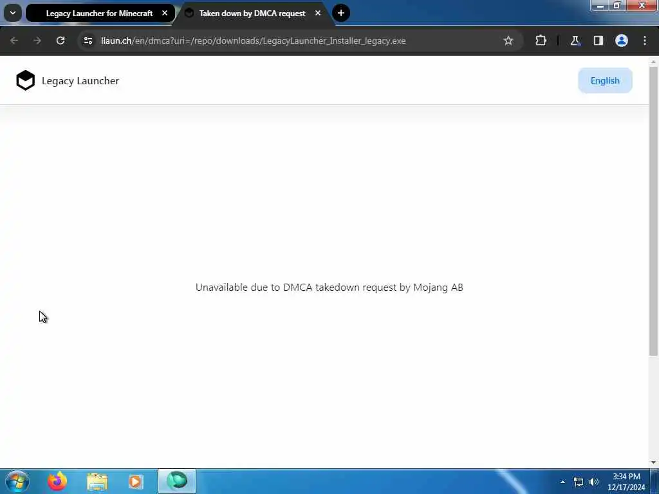
Task: Open the clock showing 3:34 PM
Action: click(626, 481)
